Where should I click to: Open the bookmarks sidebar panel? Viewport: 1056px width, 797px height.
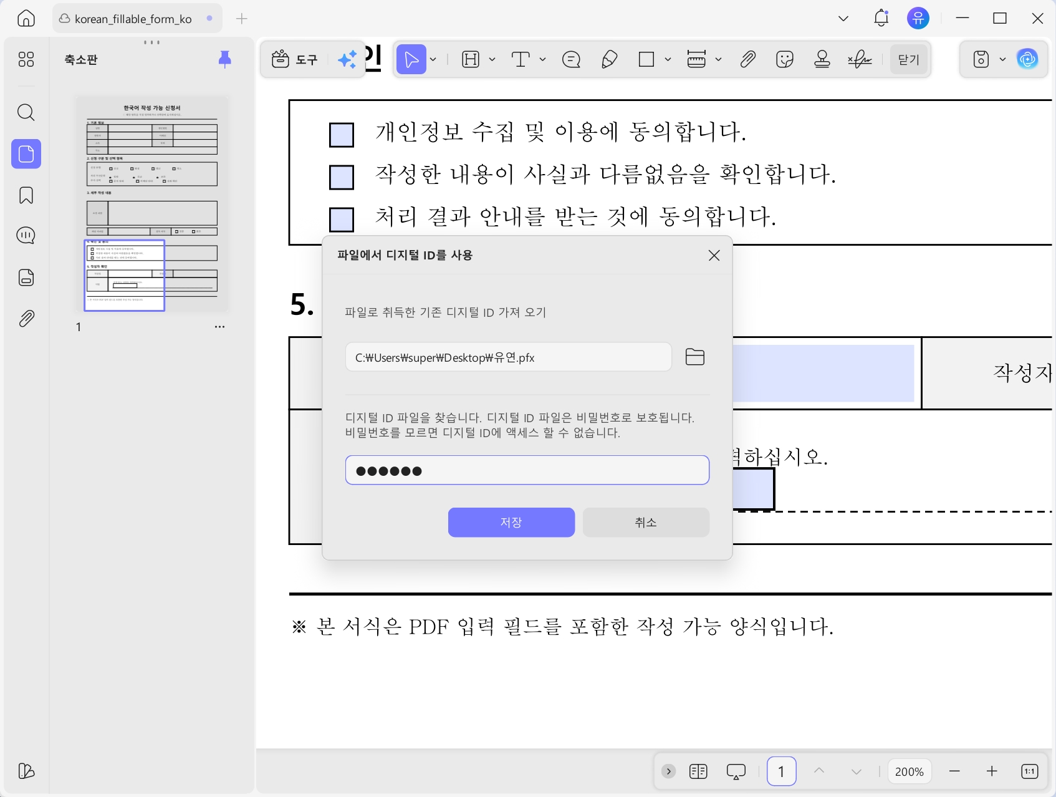[26, 195]
